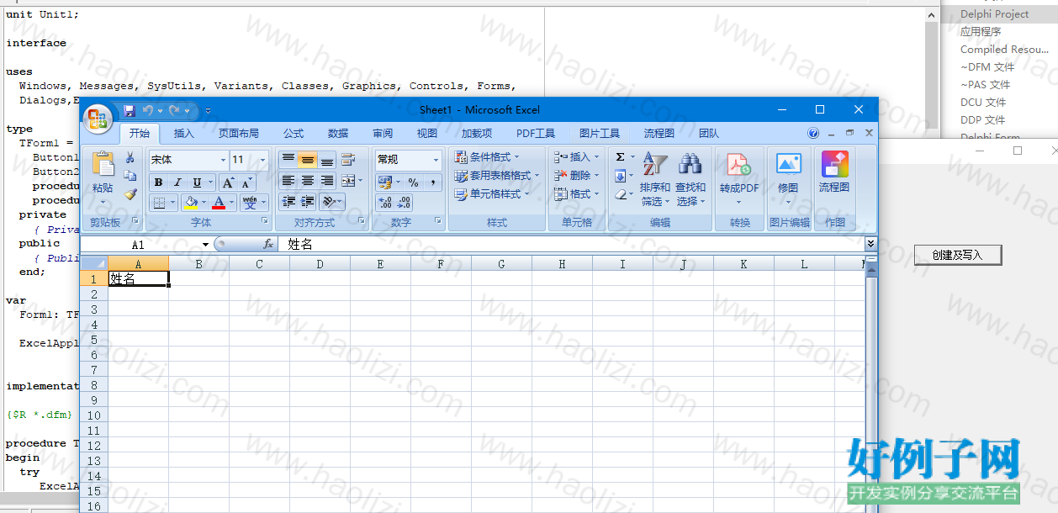Image resolution: width=1058 pixels, height=513 pixels.
Task: Open the 插入 cells dropdown
Action: 578,157
